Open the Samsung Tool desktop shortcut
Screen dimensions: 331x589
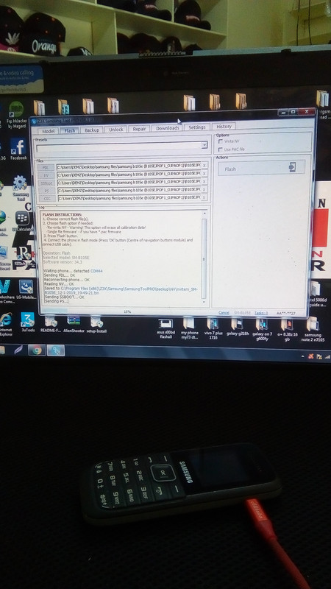pos(20,187)
